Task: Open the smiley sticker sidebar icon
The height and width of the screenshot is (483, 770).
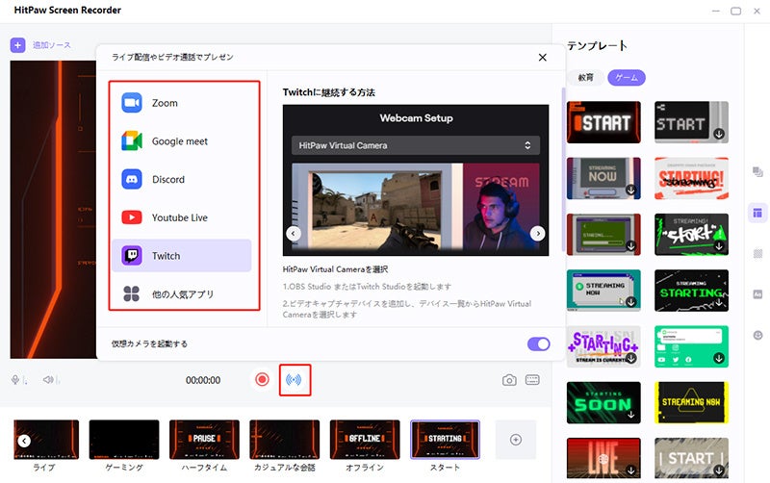Action: click(757, 335)
